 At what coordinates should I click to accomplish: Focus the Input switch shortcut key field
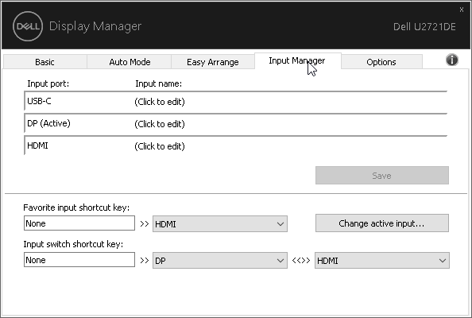click(79, 260)
